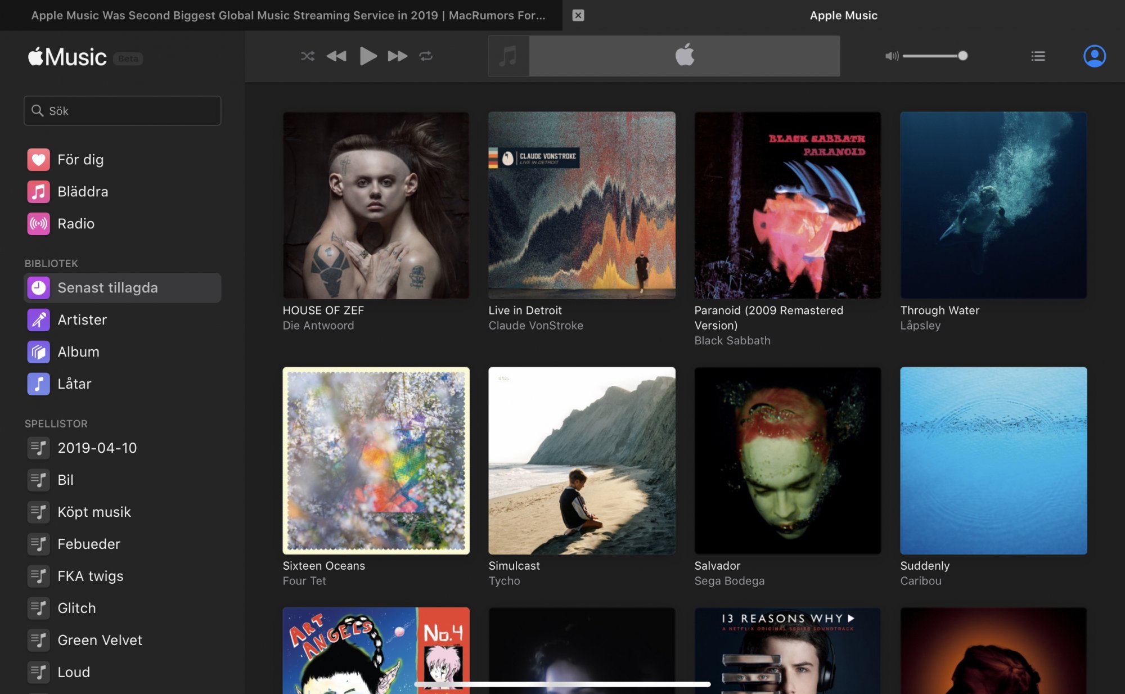Click the Sök search field
1125x694 pixels.
[123, 111]
